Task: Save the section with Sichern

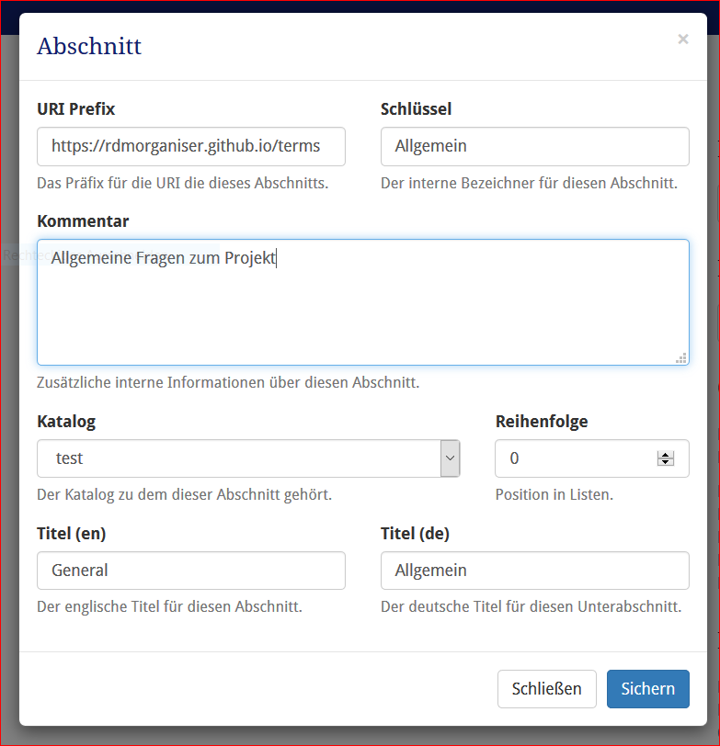Action: (647, 688)
